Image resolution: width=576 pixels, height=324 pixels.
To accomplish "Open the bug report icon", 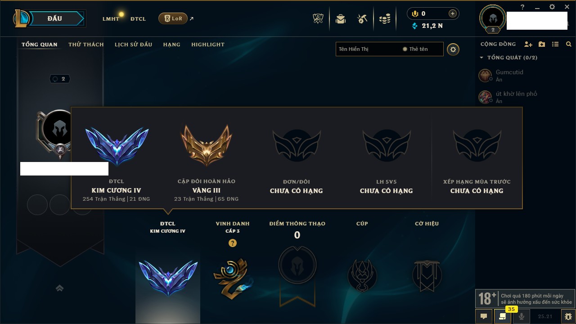I will [568, 316].
